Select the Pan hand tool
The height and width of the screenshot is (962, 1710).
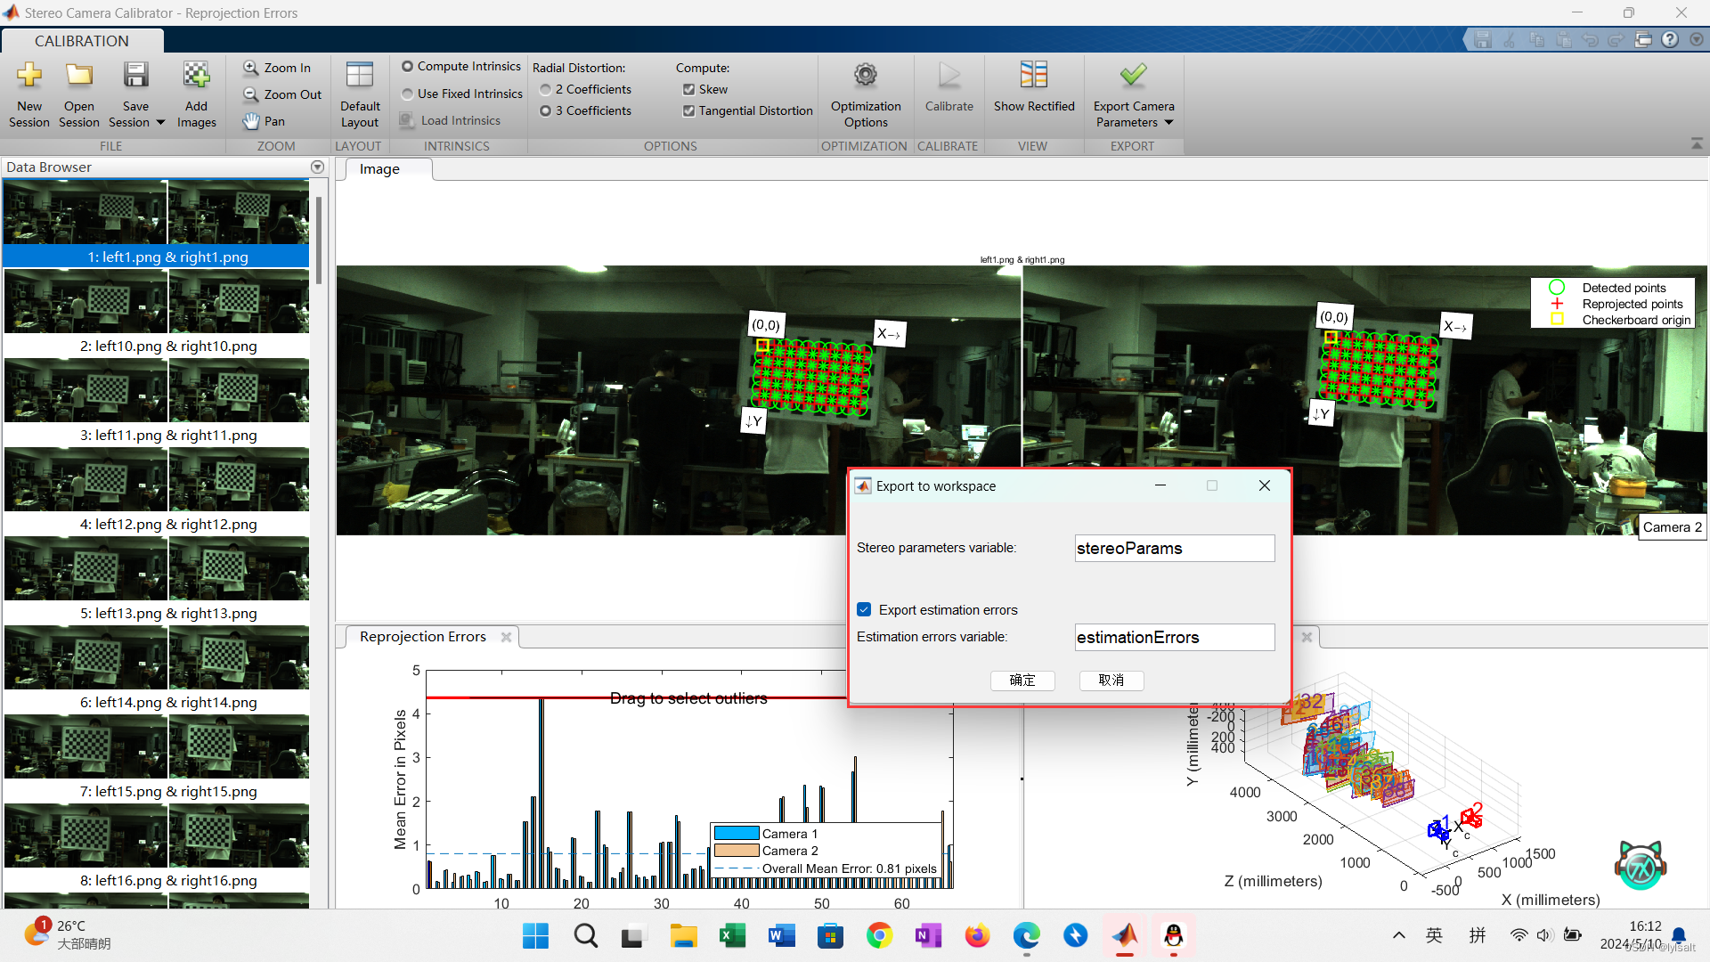click(x=265, y=121)
